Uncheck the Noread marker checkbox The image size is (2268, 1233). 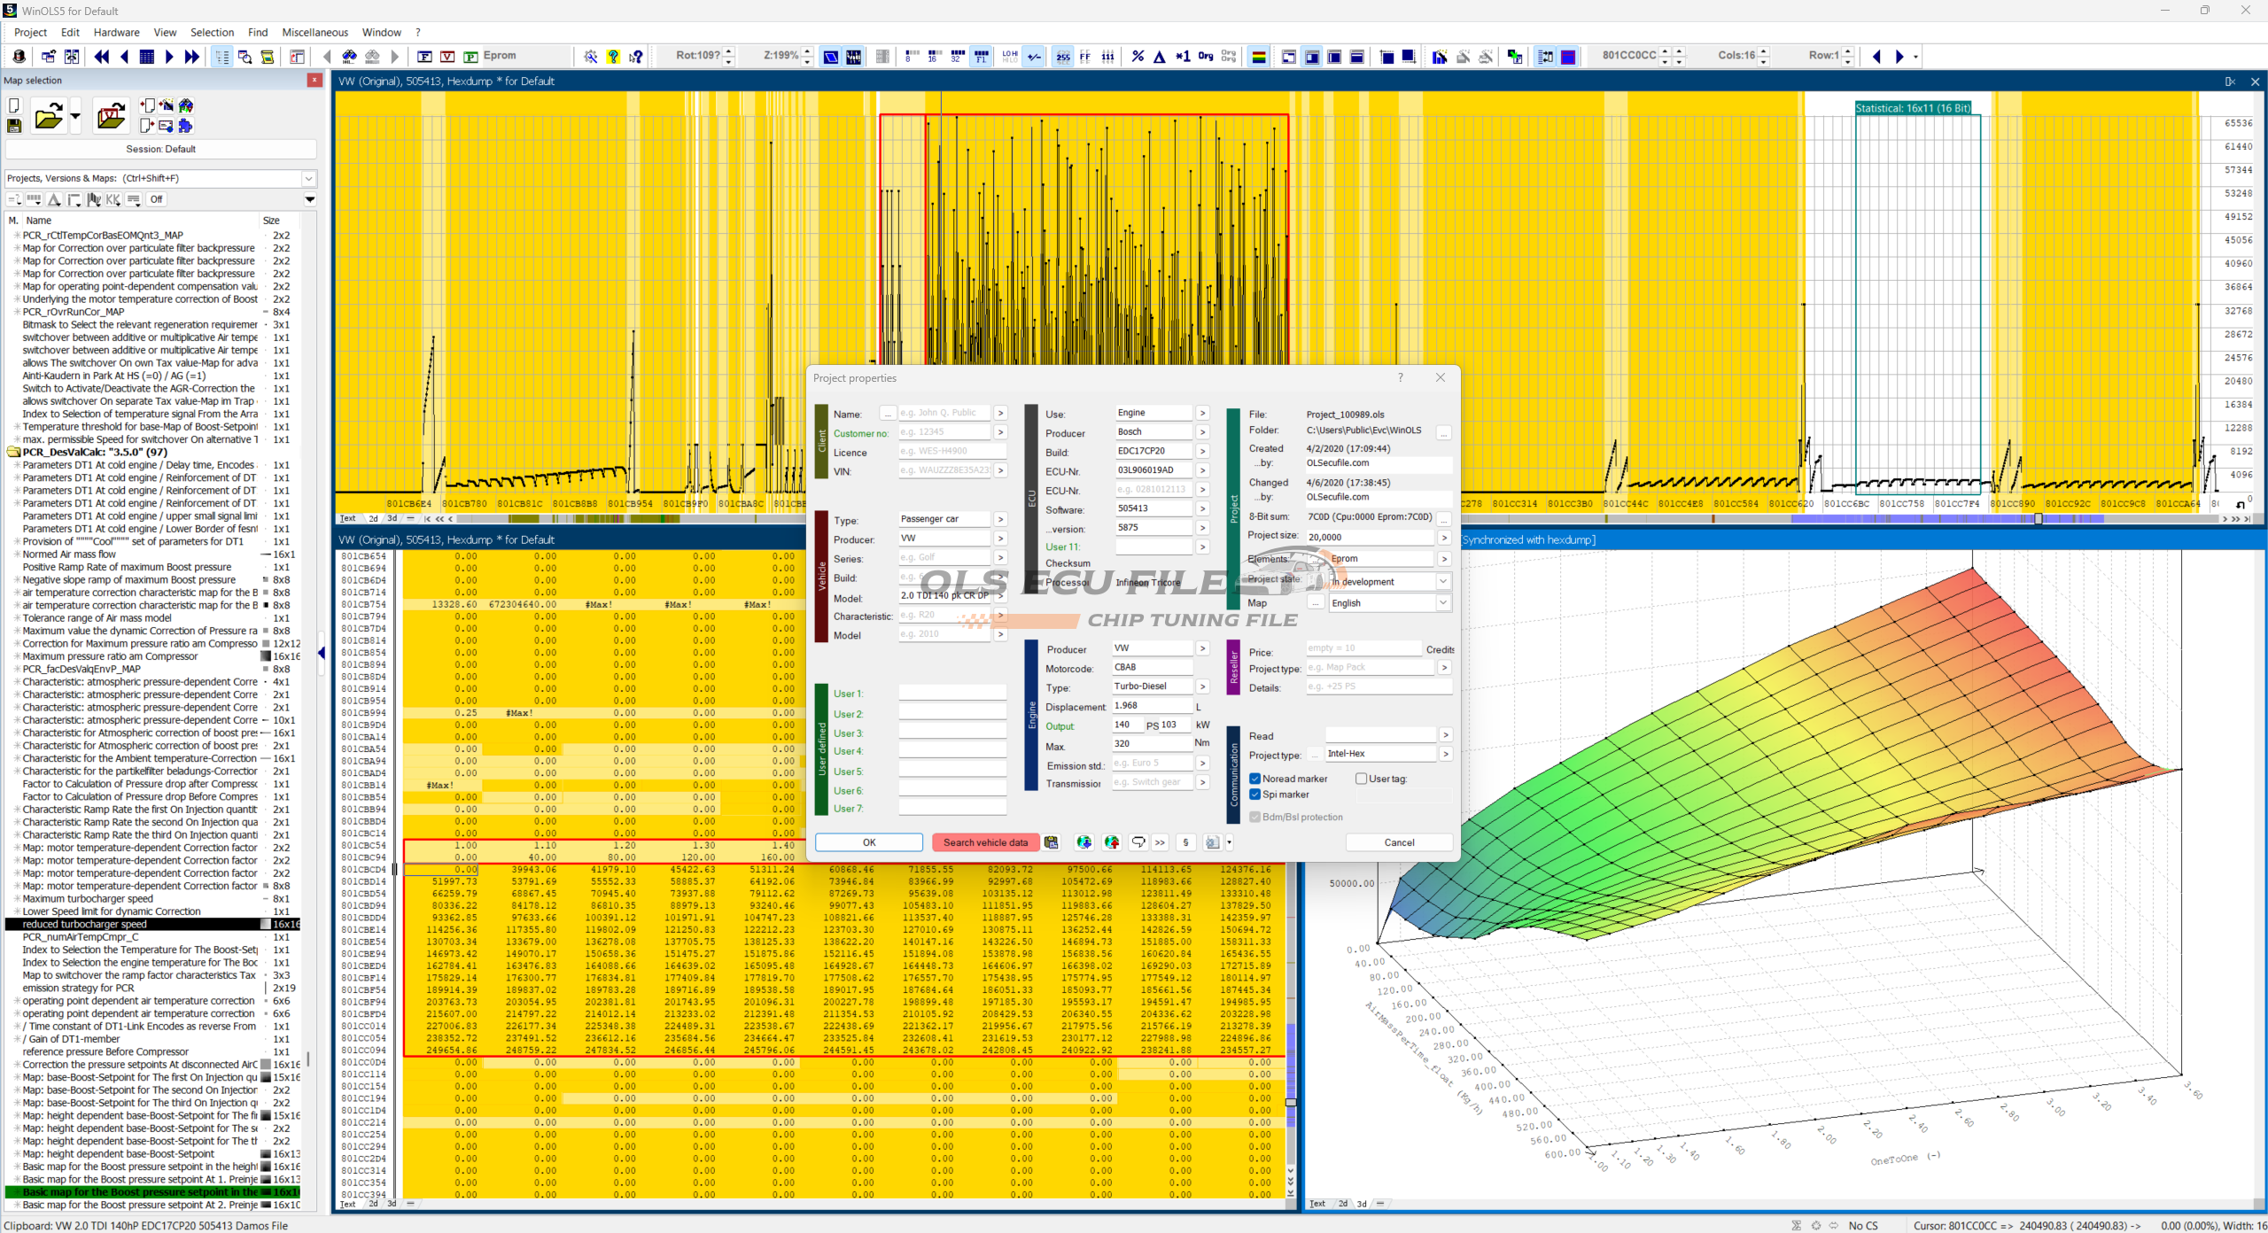tap(1255, 779)
